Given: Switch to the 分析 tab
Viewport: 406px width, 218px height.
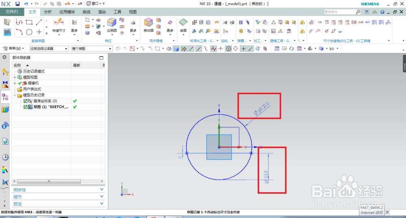Looking at the screenshot, I should (48, 12).
